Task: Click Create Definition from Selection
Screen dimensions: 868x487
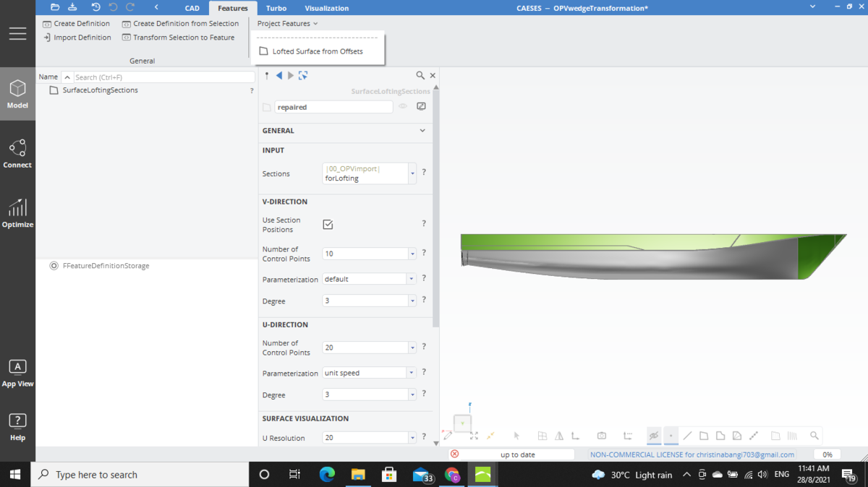Action: (180, 24)
